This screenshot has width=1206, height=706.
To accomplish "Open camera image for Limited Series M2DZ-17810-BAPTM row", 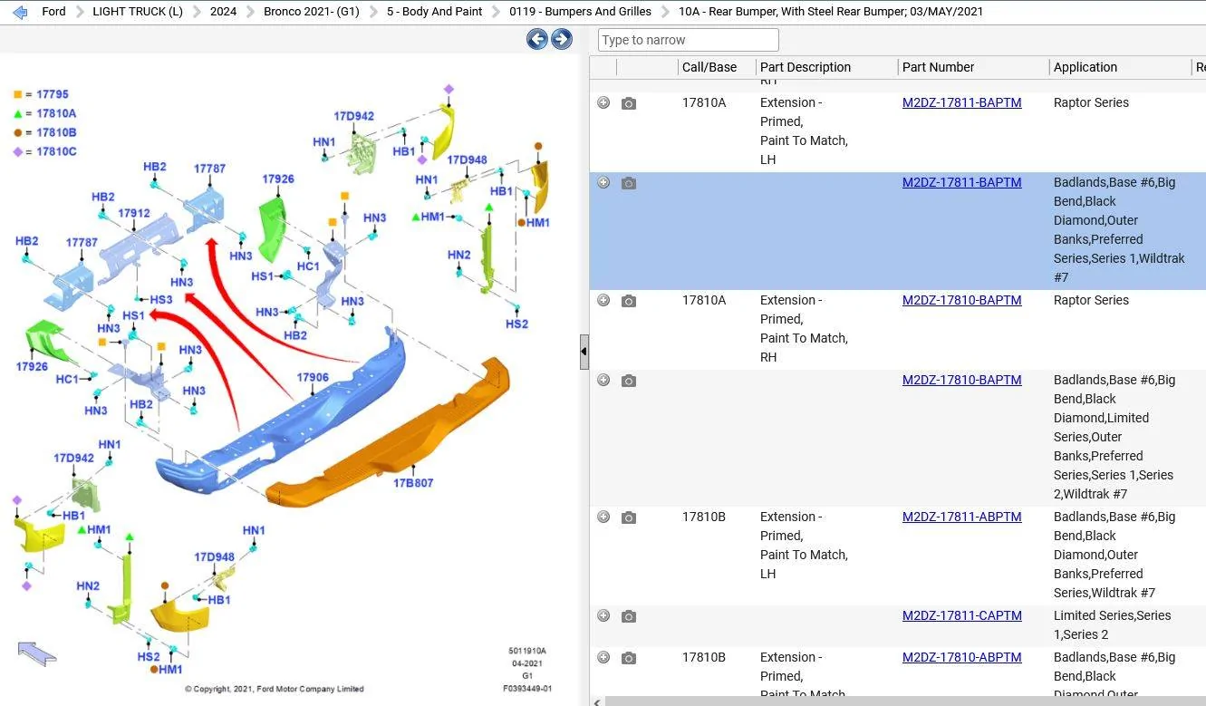I will 629,381.
